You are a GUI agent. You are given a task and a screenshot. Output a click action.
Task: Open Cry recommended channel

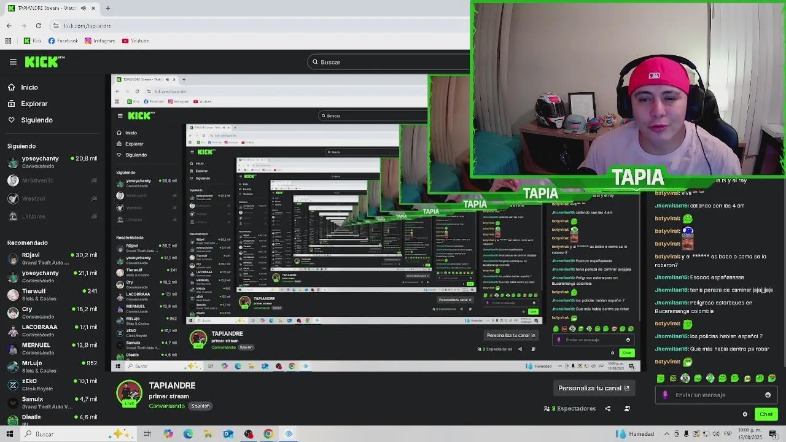click(x=52, y=312)
